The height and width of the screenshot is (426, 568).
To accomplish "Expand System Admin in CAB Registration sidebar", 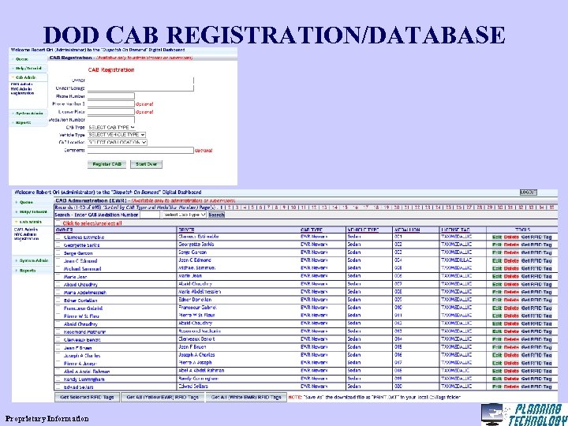I will click(29, 114).
